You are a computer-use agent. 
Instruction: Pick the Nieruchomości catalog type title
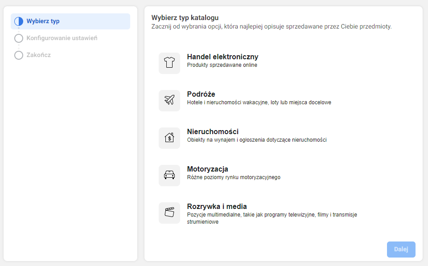tap(213, 132)
